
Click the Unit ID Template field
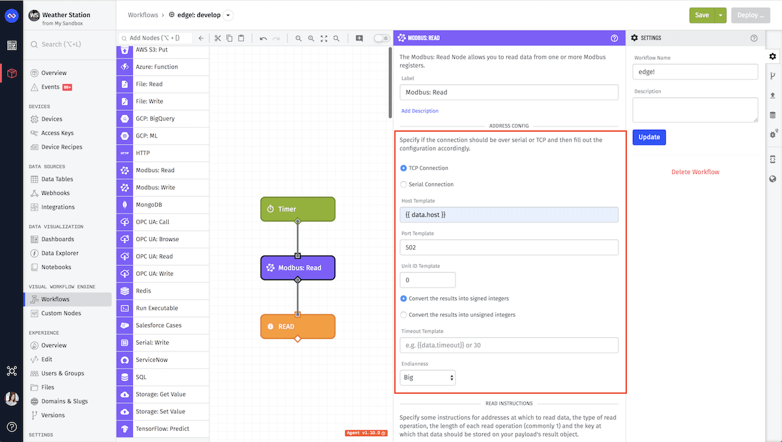(x=427, y=280)
